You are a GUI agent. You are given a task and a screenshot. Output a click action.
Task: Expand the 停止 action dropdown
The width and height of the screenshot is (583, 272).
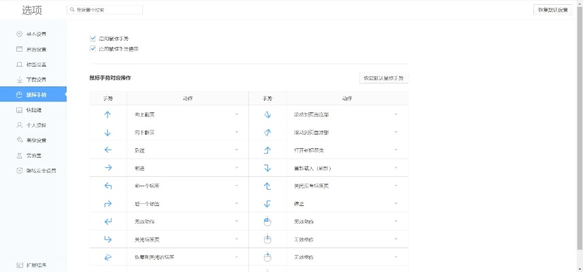tap(396, 203)
